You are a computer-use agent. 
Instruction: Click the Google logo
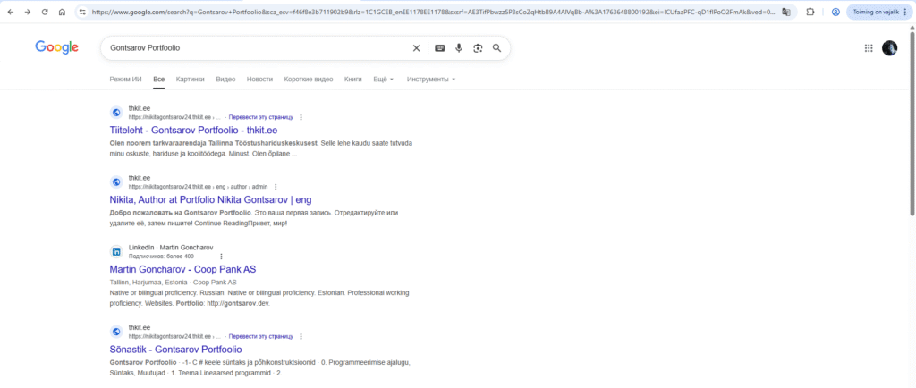pyautogui.click(x=57, y=48)
